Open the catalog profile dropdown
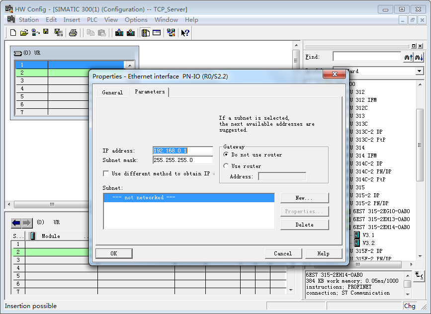The height and width of the screenshot is (314, 431). tap(419, 72)
